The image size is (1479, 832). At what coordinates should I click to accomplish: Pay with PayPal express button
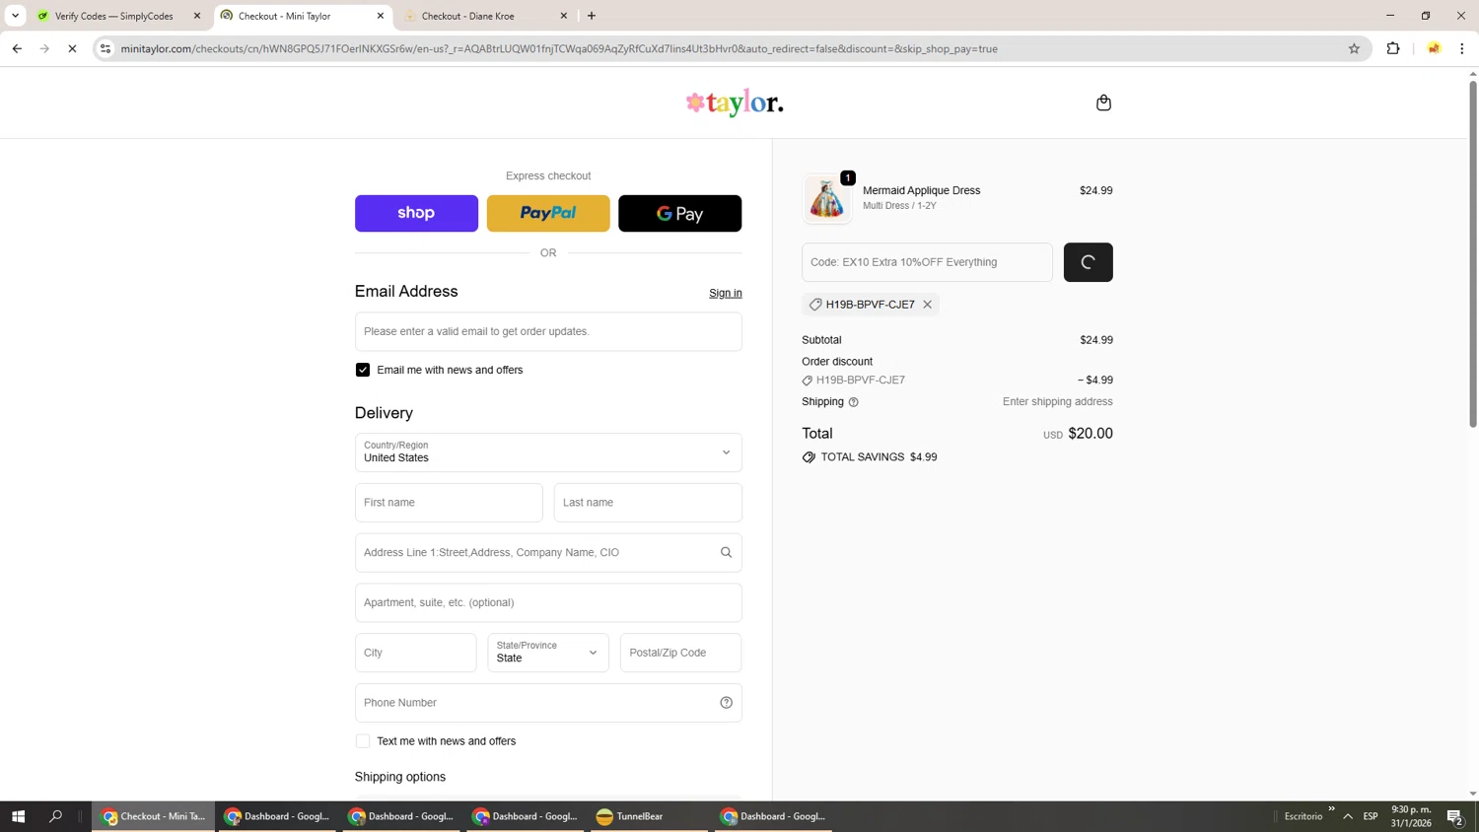click(548, 213)
